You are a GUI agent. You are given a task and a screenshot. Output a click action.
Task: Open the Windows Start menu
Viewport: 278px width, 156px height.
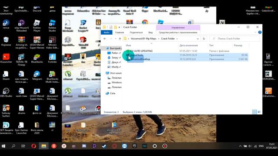pos(3,146)
